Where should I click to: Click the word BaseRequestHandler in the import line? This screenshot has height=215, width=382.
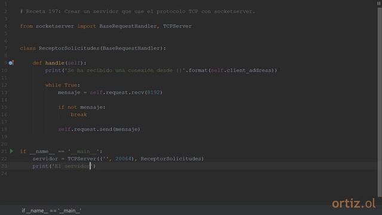tap(128, 26)
